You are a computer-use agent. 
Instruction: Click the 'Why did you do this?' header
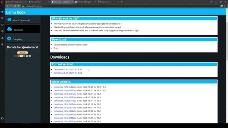(x=134, y=18)
